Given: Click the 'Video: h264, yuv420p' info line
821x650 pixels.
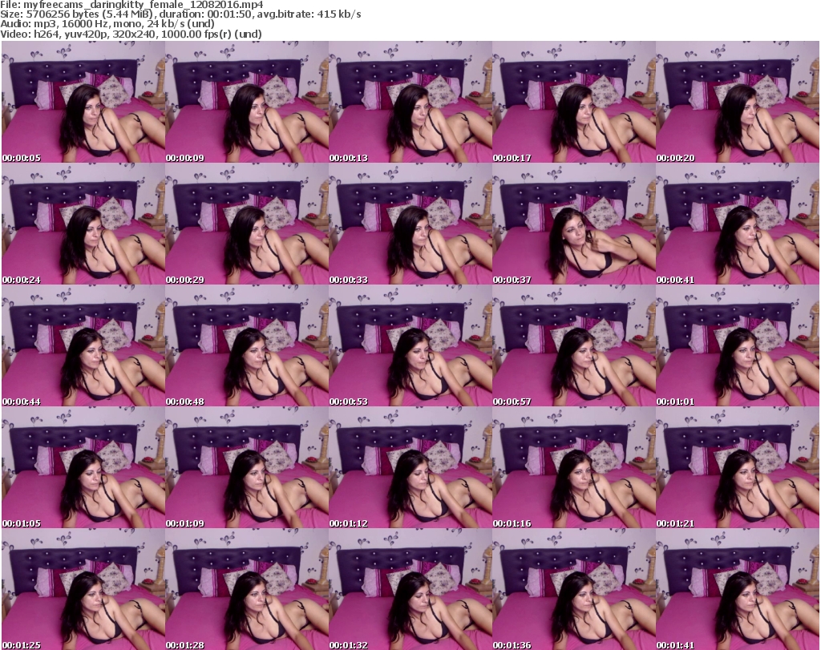Looking at the screenshot, I should click(131, 34).
